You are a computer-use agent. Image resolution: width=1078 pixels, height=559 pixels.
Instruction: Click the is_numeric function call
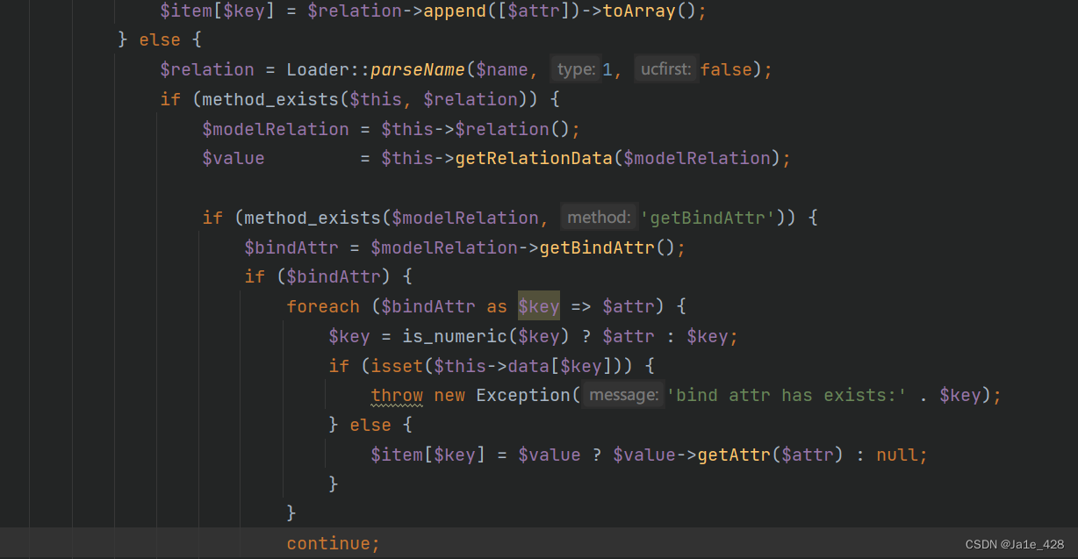click(455, 336)
